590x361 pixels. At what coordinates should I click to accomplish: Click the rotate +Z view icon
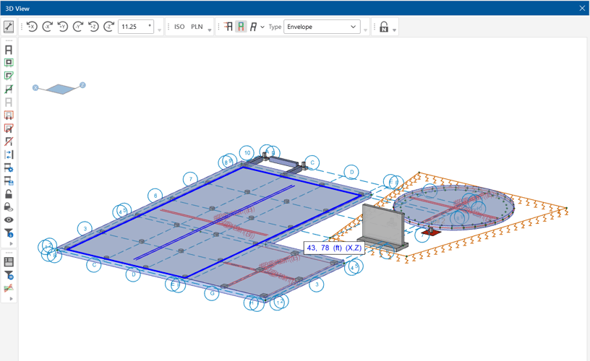pyautogui.click(x=93, y=27)
